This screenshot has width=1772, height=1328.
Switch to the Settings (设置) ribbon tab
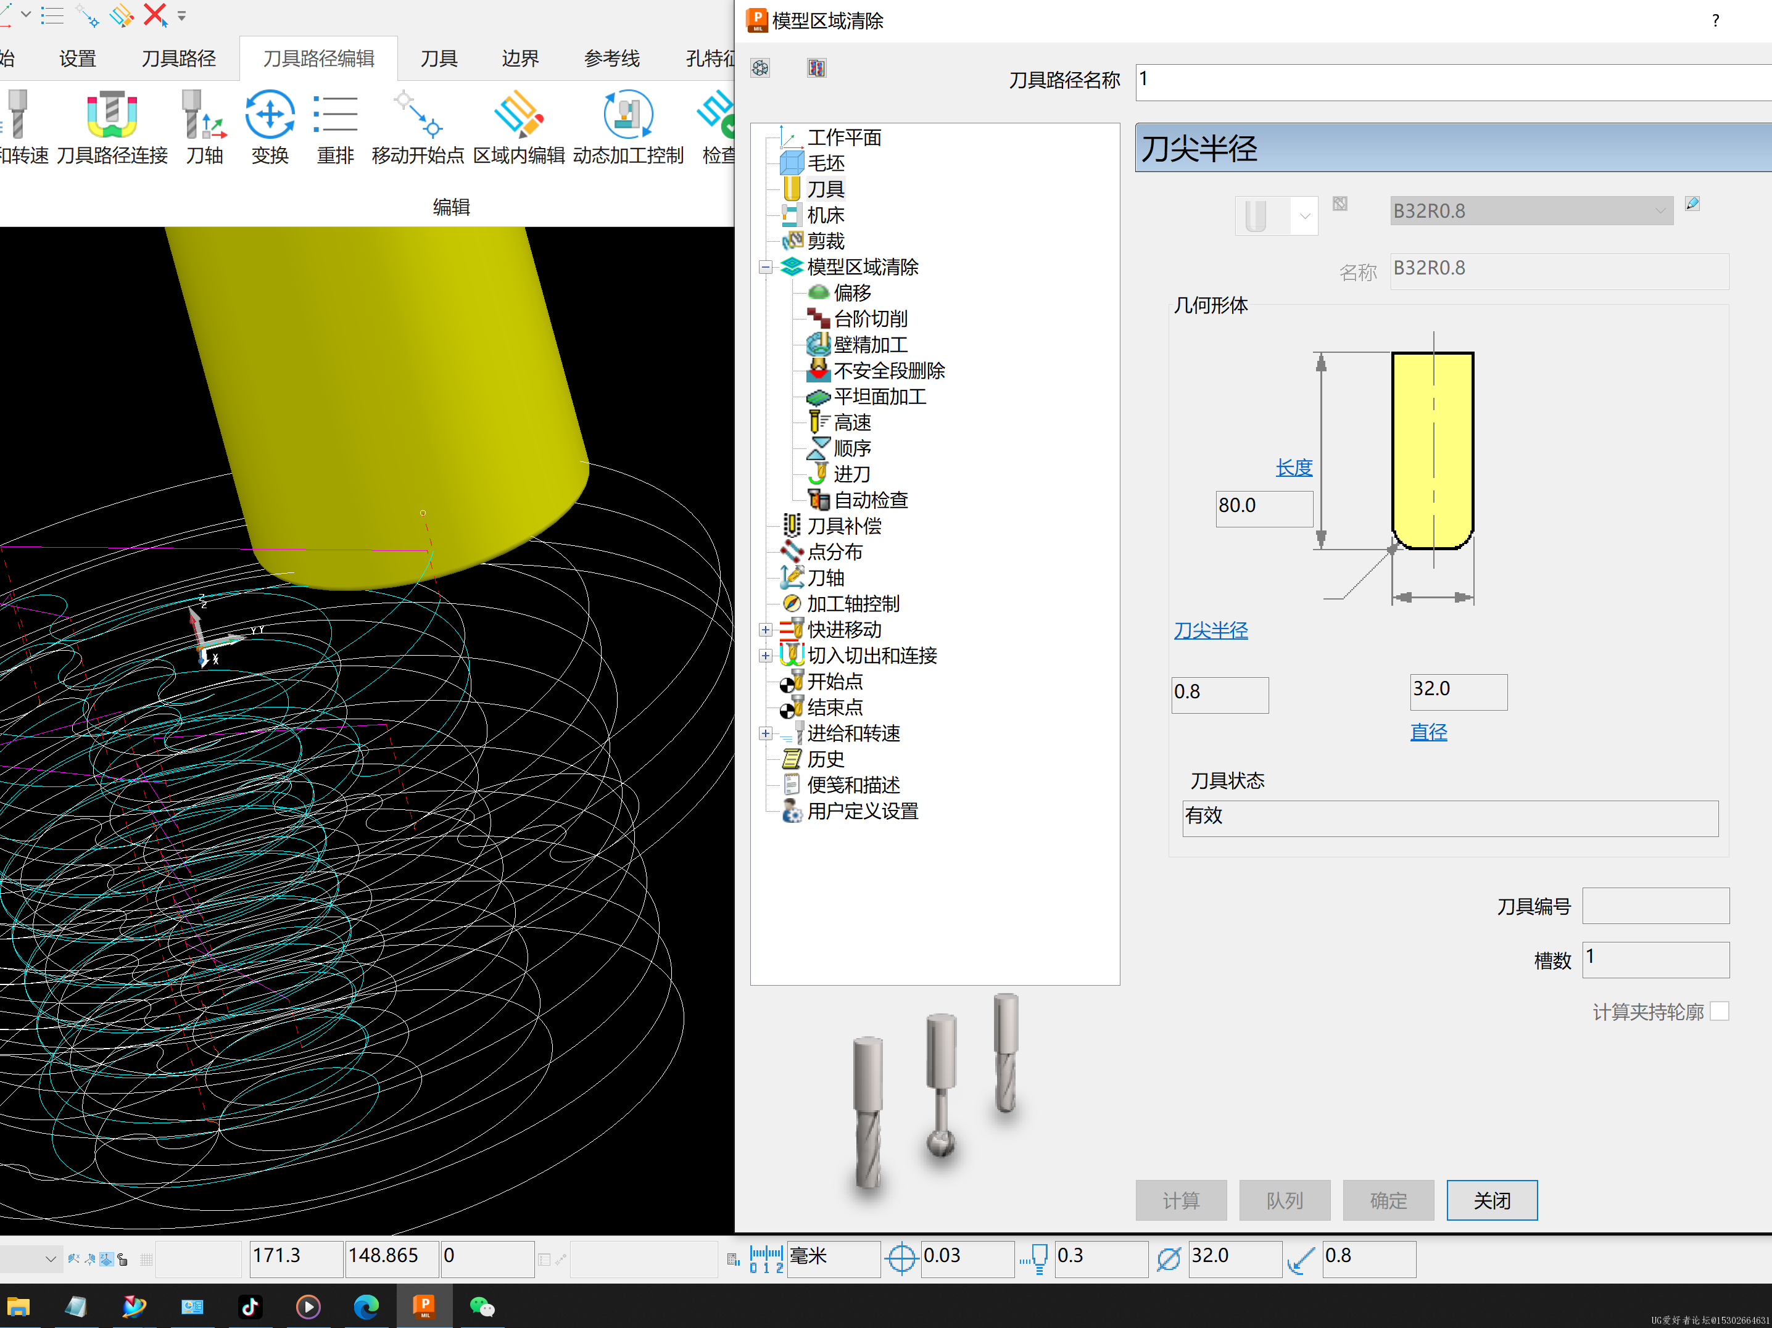(x=78, y=59)
